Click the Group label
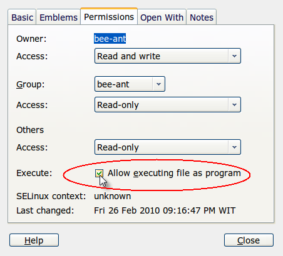 (31, 84)
